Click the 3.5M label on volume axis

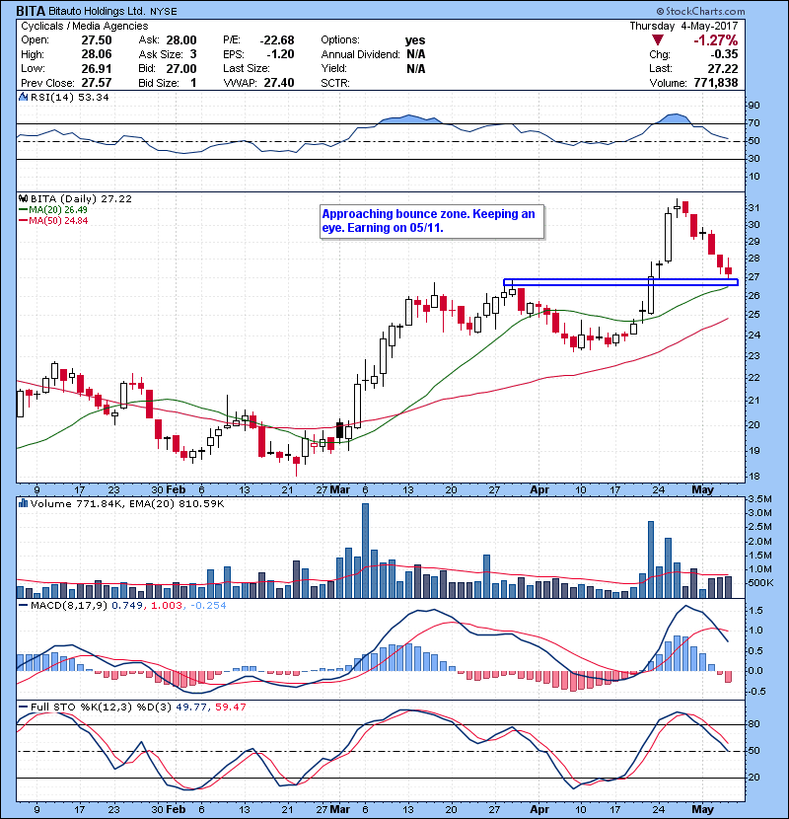759,499
